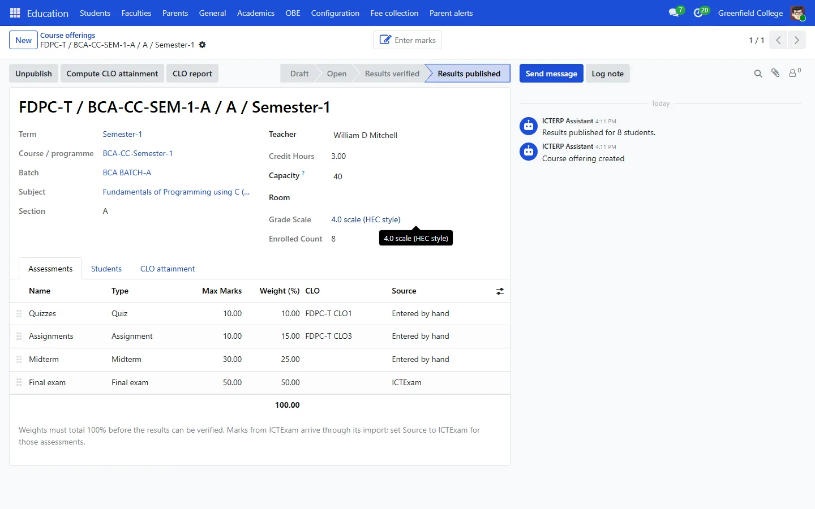
Task: Follow the Course offerings breadcrumb link
Action: tap(67, 35)
